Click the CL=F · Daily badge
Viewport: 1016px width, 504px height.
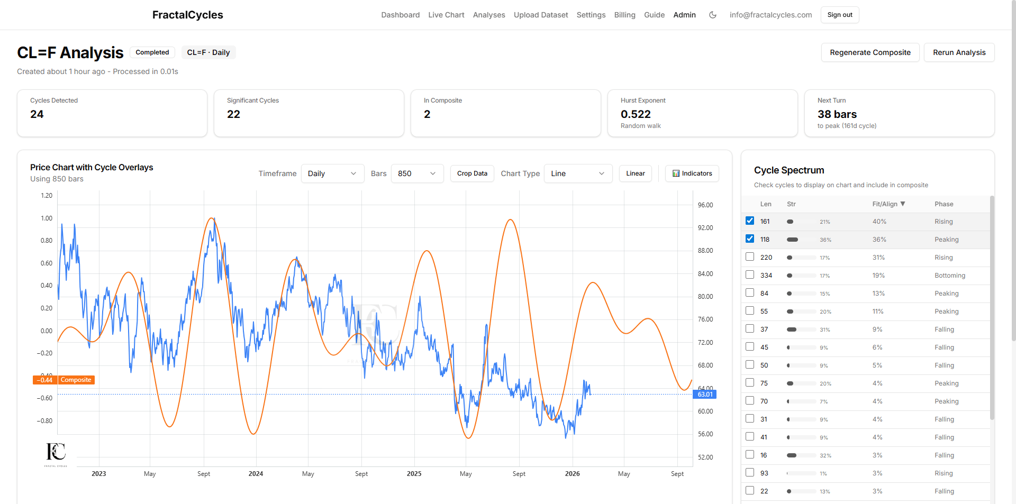(x=208, y=52)
